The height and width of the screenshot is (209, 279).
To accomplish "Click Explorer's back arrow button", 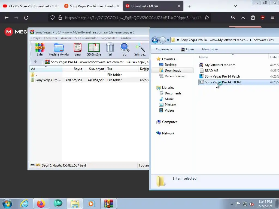I will click(155, 40).
